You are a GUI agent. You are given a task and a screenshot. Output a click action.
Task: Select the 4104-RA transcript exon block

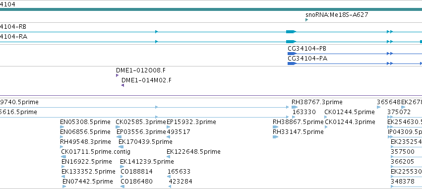tap(291, 42)
